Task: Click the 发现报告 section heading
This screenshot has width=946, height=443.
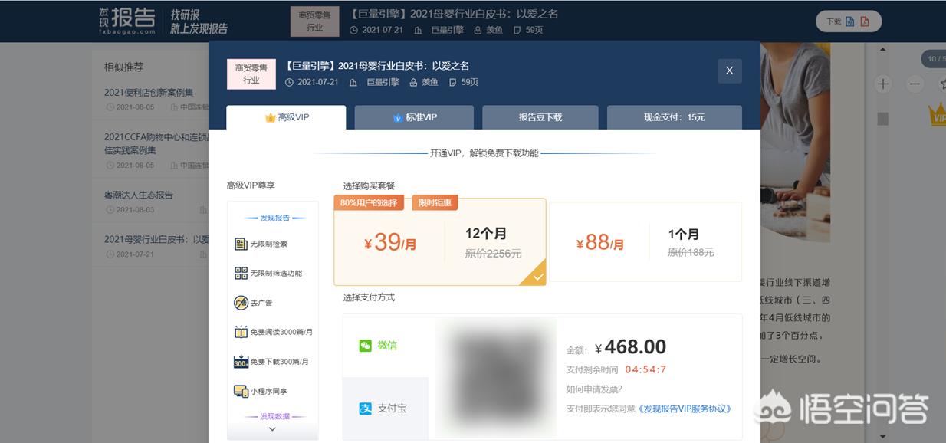Action: (x=274, y=218)
